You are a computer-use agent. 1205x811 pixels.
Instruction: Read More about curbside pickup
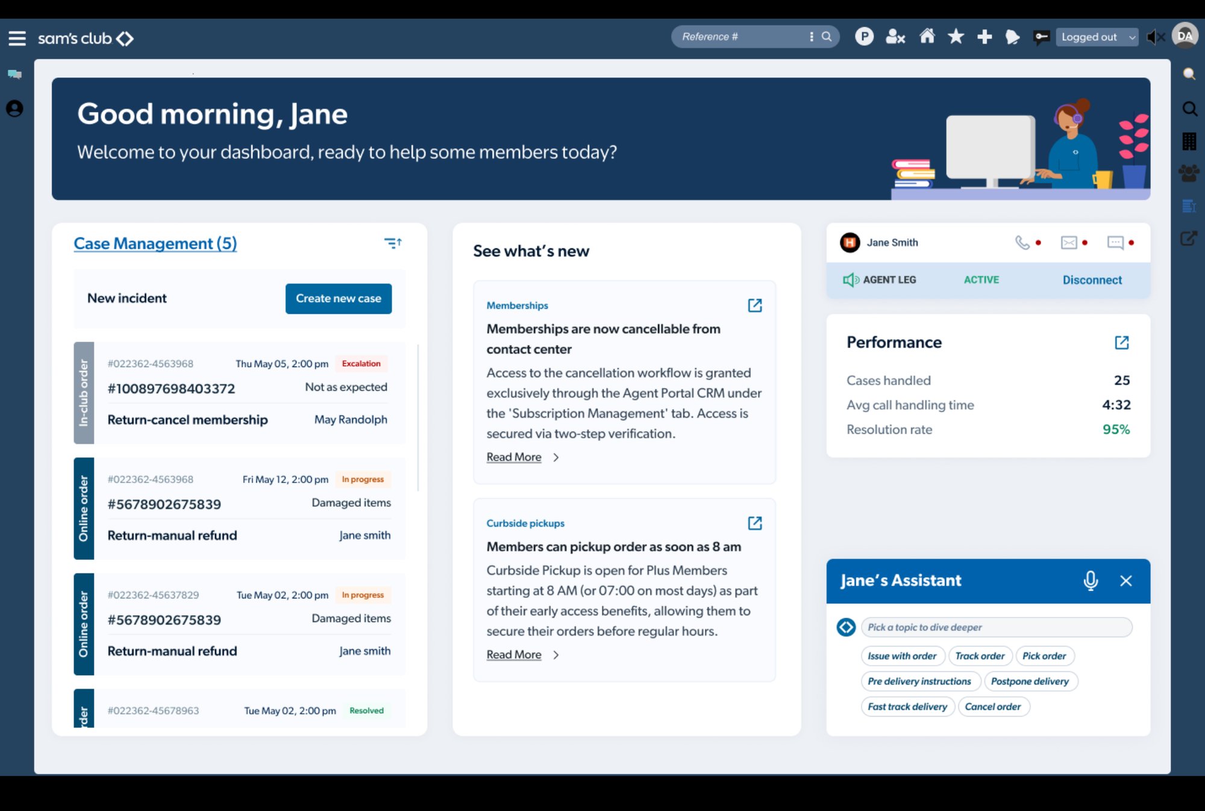coord(514,655)
